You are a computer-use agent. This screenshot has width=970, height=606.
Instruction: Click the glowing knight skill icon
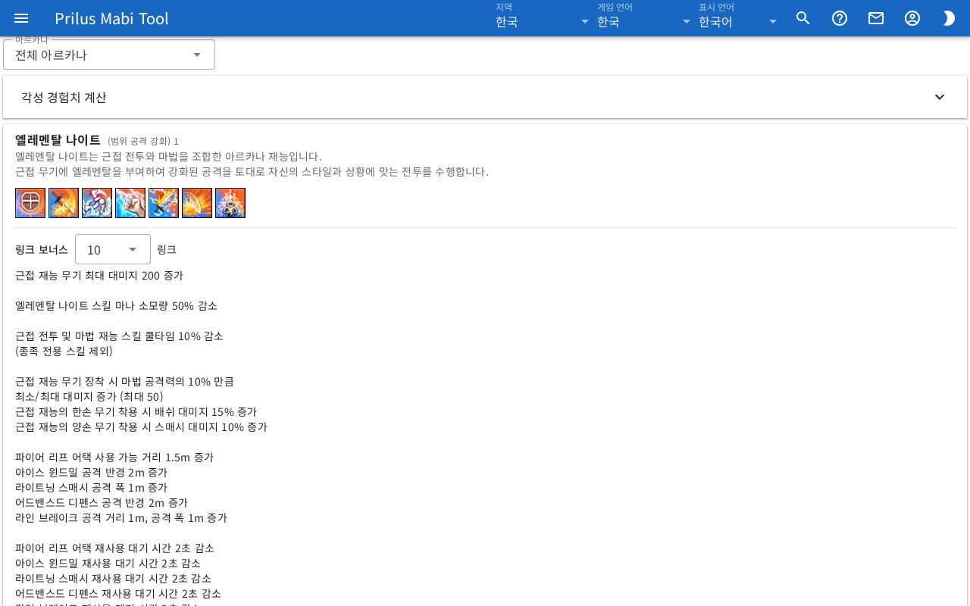coord(230,203)
